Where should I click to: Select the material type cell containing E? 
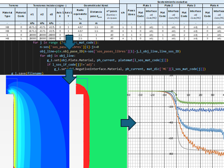7,35
